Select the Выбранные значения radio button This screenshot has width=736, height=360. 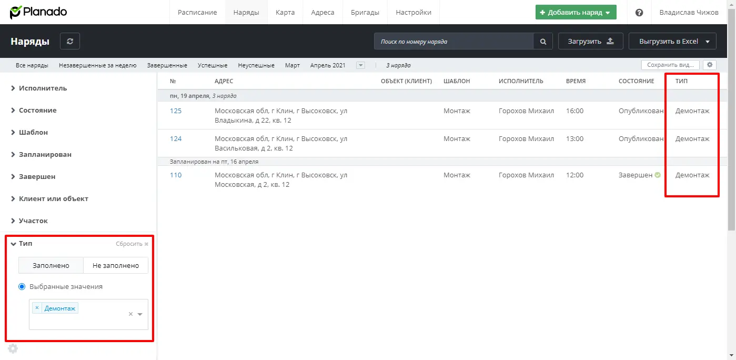[x=22, y=287]
